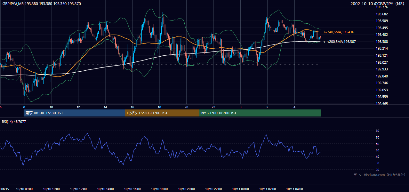
Task: Click the 193.589 price axis label
Action: pos(382,21)
